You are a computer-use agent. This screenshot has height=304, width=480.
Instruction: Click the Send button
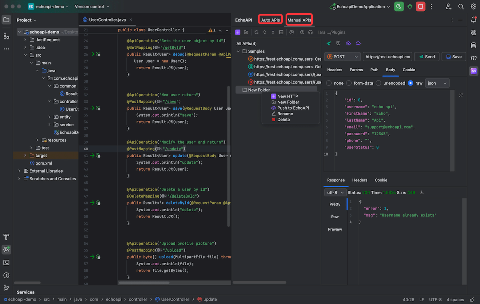pos(426,56)
